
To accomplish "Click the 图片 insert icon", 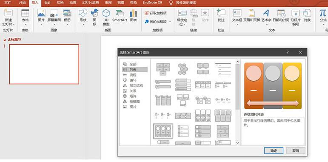I will pos(41,13).
